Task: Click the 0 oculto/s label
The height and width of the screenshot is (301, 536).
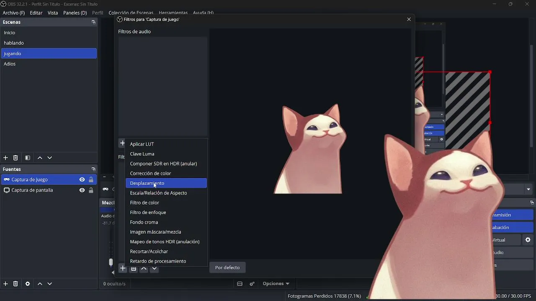Action: point(114,284)
